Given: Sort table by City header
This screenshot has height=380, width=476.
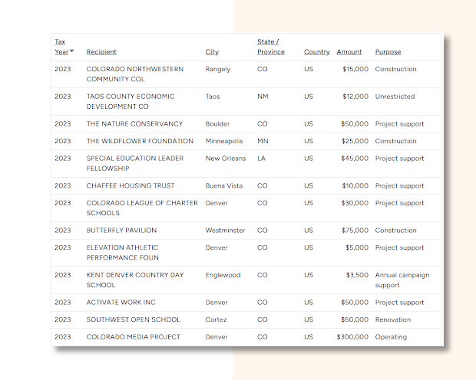Looking at the screenshot, I should point(212,52).
